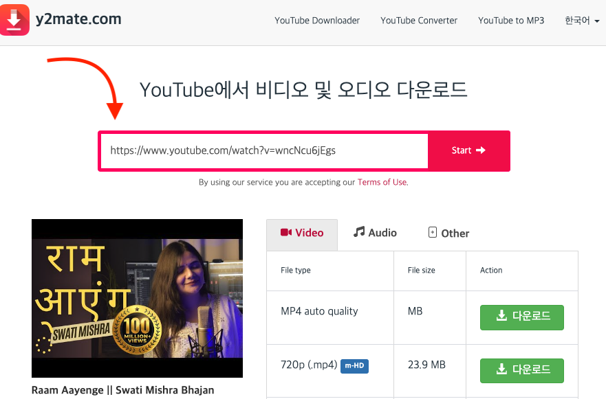This screenshot has width=606, height=399.
Task: Open the YouTube to MP3 page
Action: tap(510, 21)
